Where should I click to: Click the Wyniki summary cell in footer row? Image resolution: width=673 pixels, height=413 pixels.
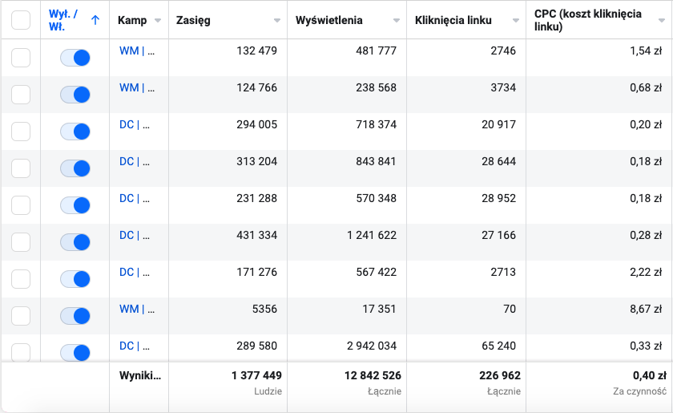coord(139,375)
